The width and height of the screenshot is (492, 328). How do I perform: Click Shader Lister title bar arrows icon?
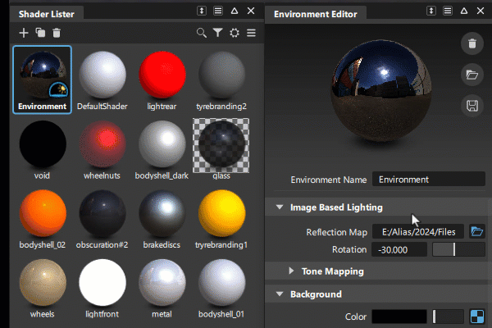coord(202,11)
